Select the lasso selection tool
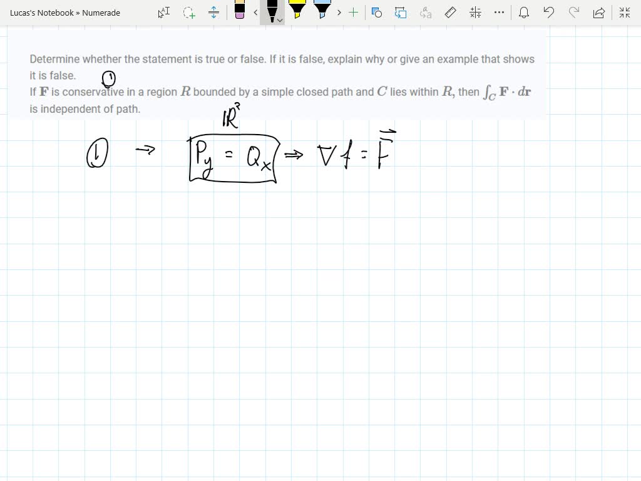The image size is (641, 481). (188, 13)
